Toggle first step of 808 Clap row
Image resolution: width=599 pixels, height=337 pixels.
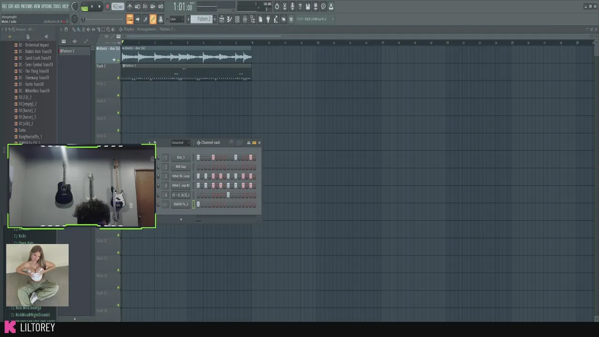198,167
